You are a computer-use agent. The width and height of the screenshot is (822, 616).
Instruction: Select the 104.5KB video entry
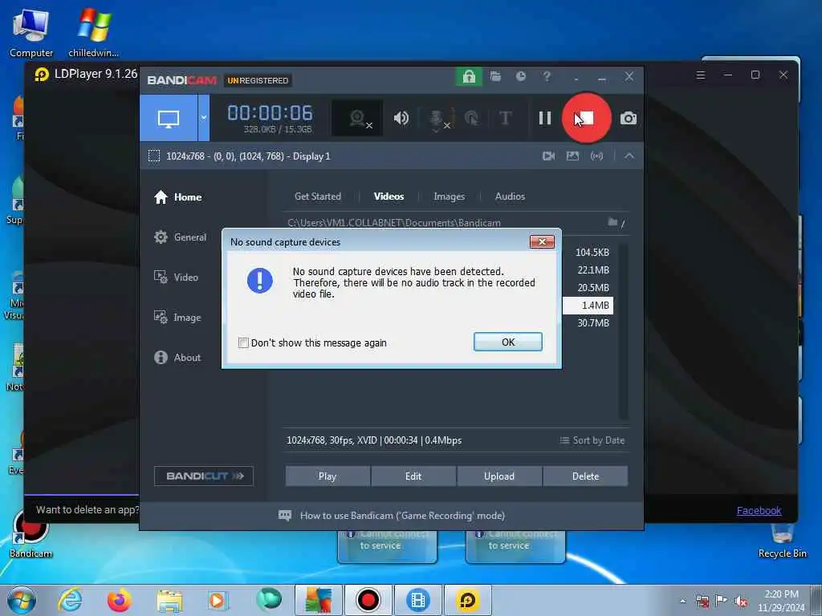pos(592,253)
